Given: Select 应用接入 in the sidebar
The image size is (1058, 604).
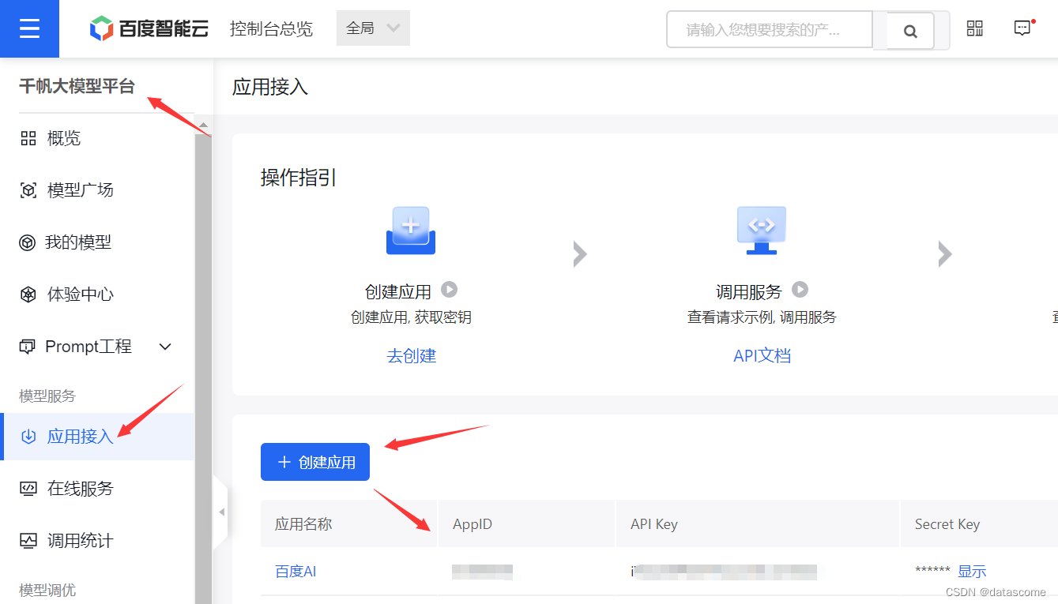Looking at the screenshot, I should pyautogui.click(x=97, y=437).
